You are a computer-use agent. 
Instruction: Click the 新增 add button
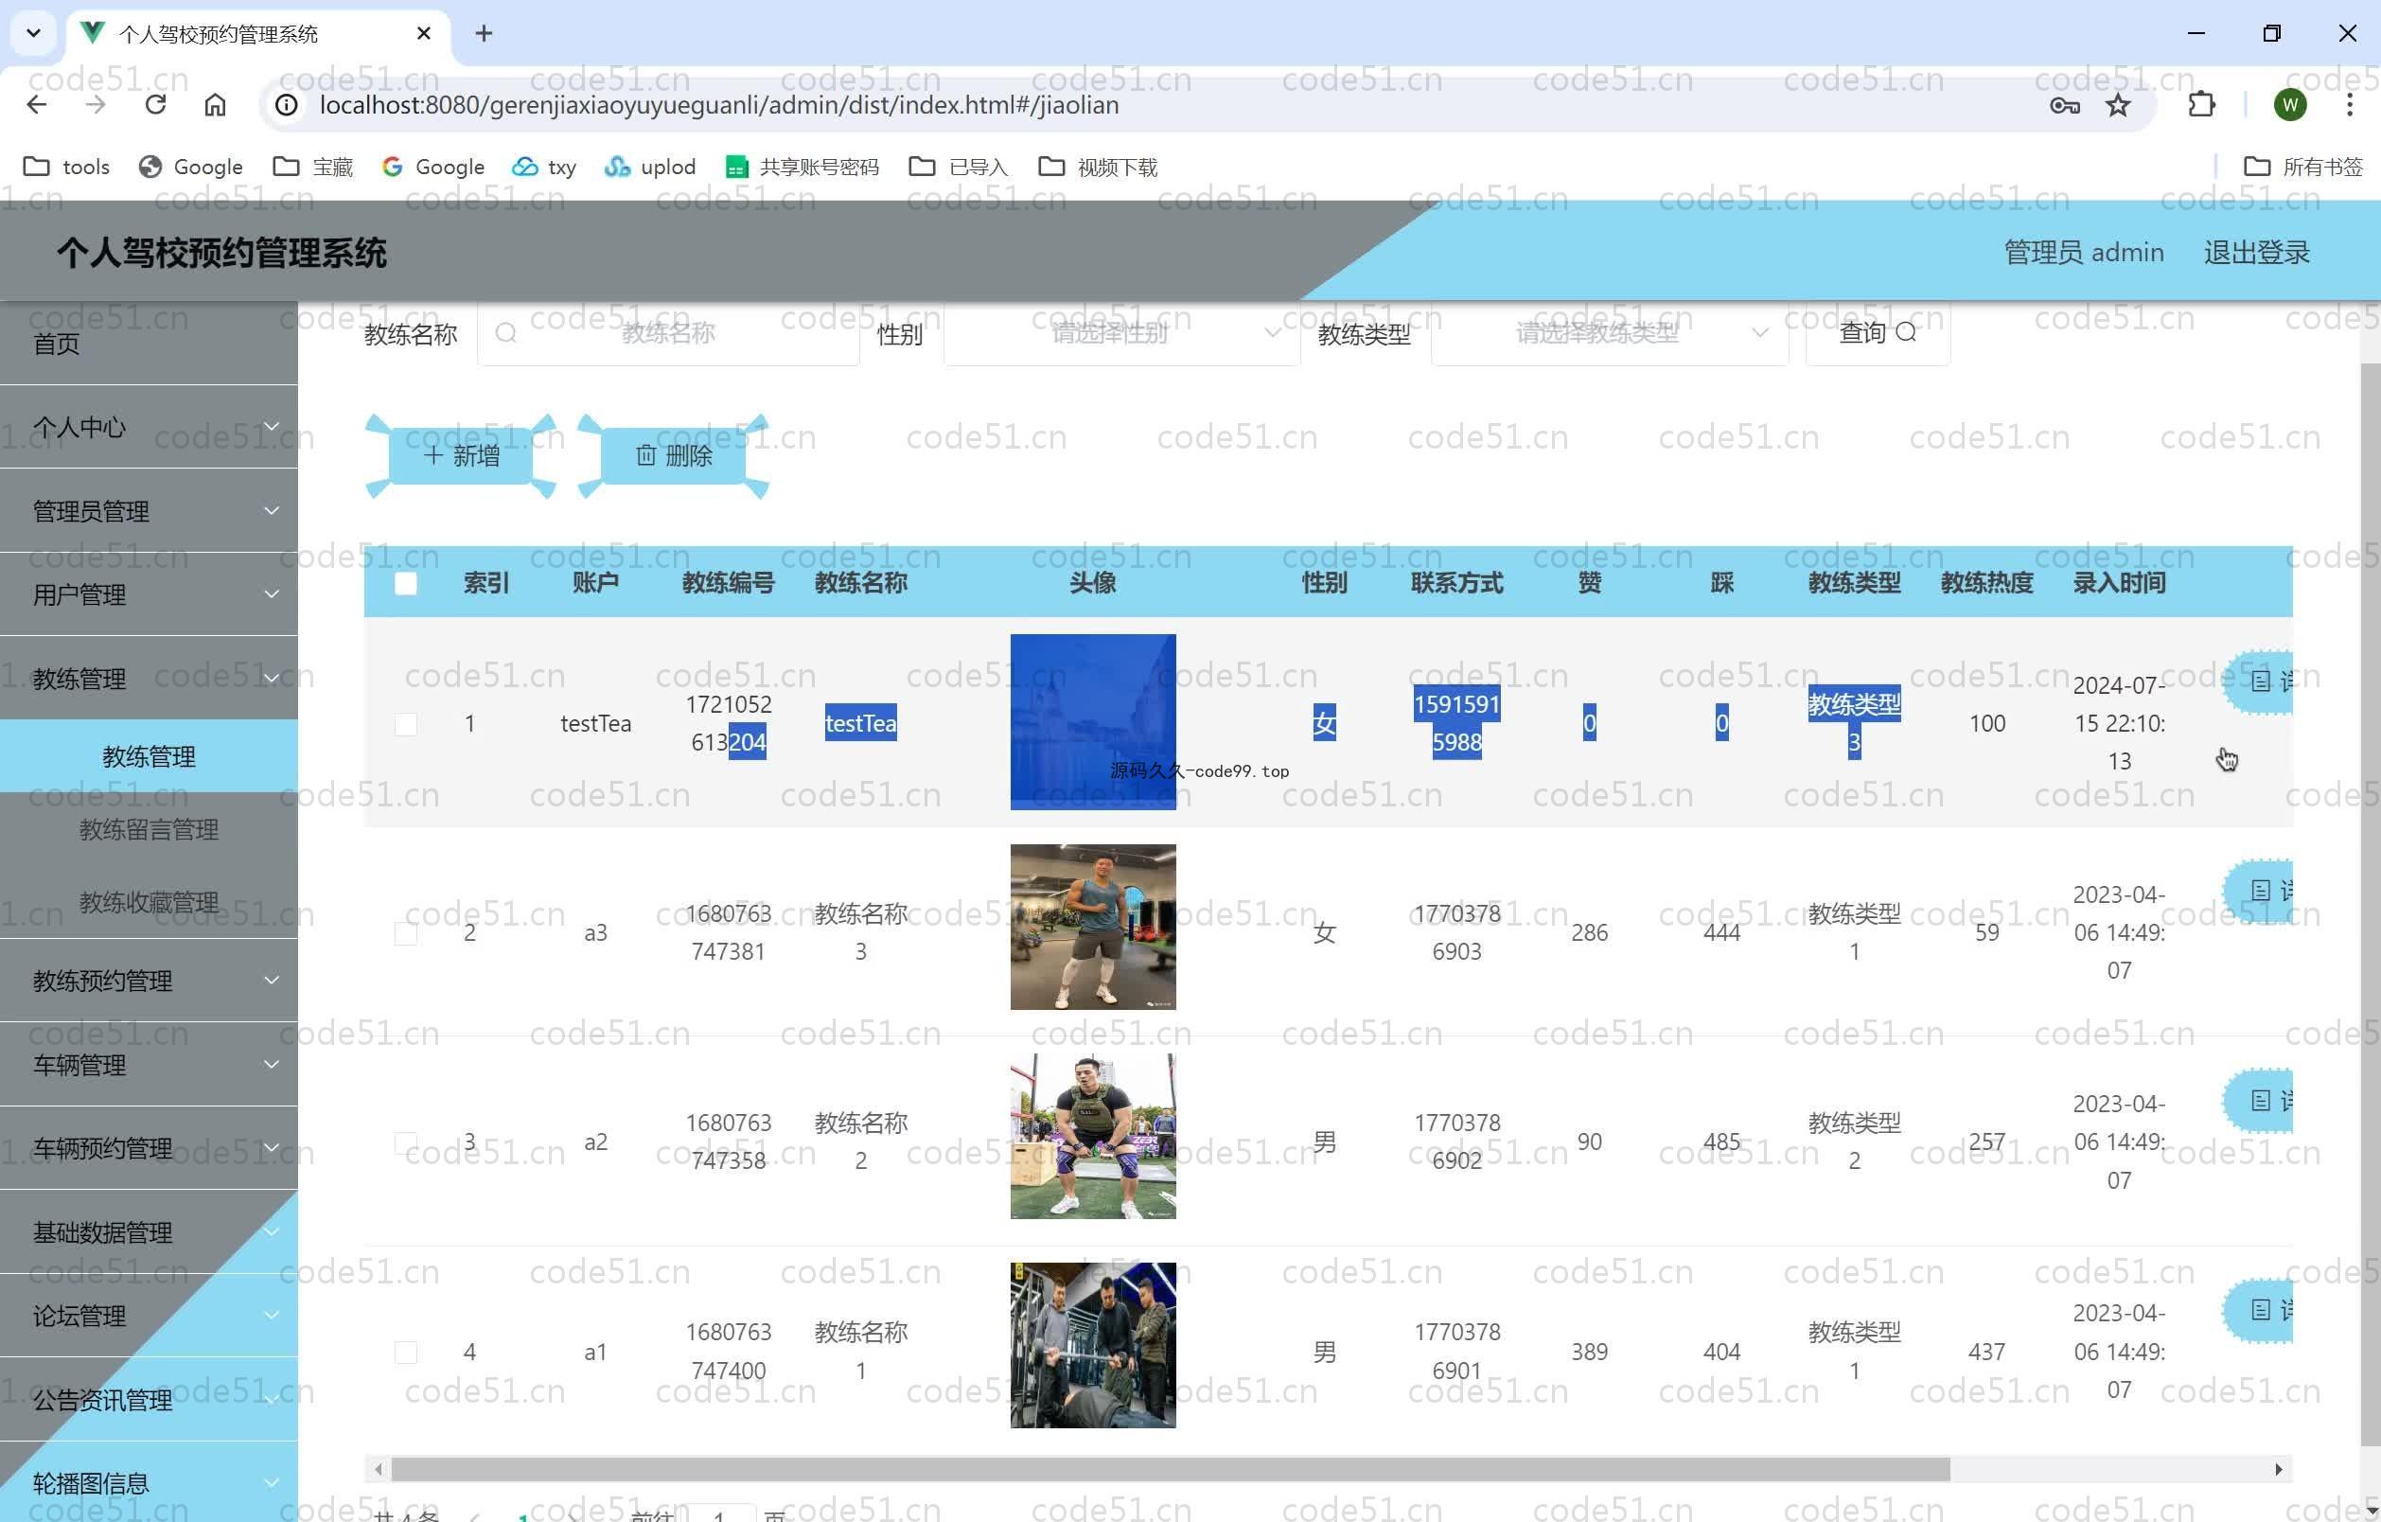click(x=461, y=456)
